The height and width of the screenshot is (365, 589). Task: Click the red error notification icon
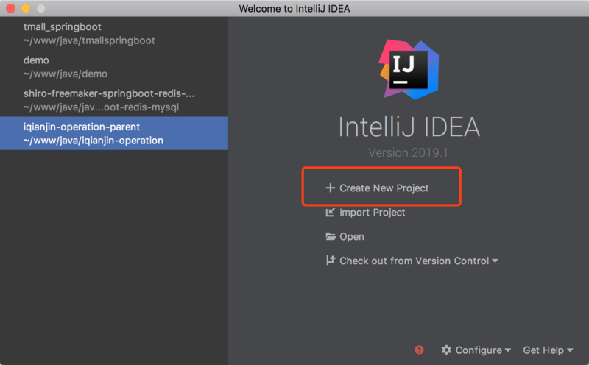coord(420,350)
